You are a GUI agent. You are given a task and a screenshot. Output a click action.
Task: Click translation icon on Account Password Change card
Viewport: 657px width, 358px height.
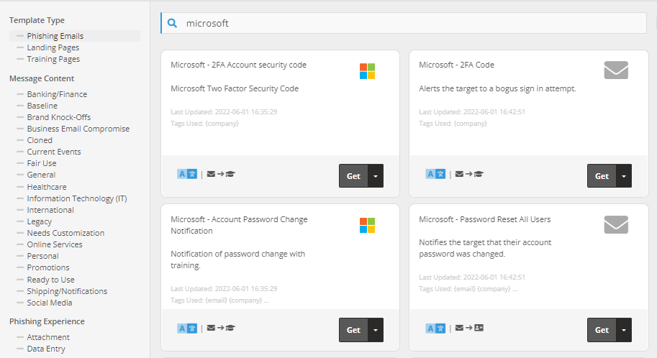(187, 329)
